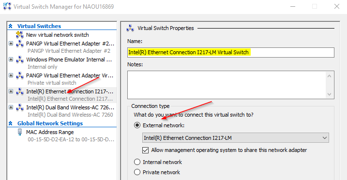The height and width of the screenshot is (180, 347).
Task: Minimize the Virtual Switch Manager window
Action: (x=293, y=6)
